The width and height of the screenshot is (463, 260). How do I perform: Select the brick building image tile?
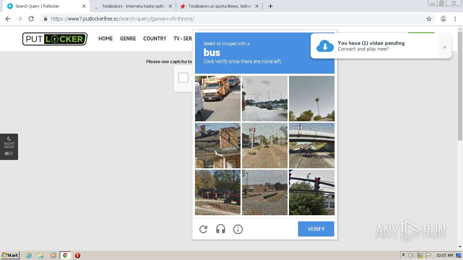click(218, 146)
